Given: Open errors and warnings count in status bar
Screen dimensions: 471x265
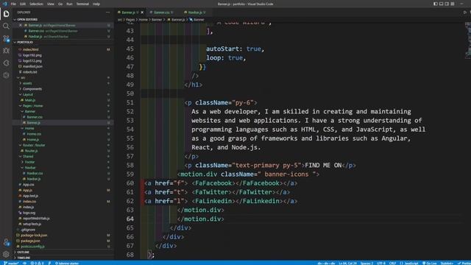Looking at the screenshot, I should pyautogui.click(x=37, y=264).
